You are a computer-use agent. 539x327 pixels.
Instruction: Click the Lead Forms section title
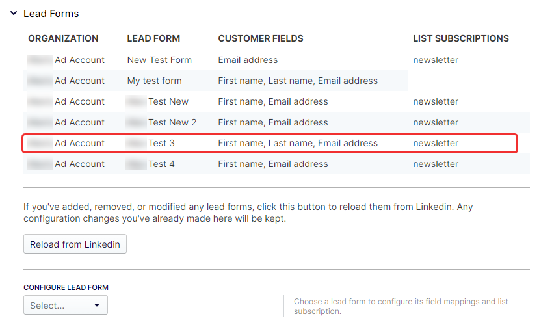tap(51, 13)
